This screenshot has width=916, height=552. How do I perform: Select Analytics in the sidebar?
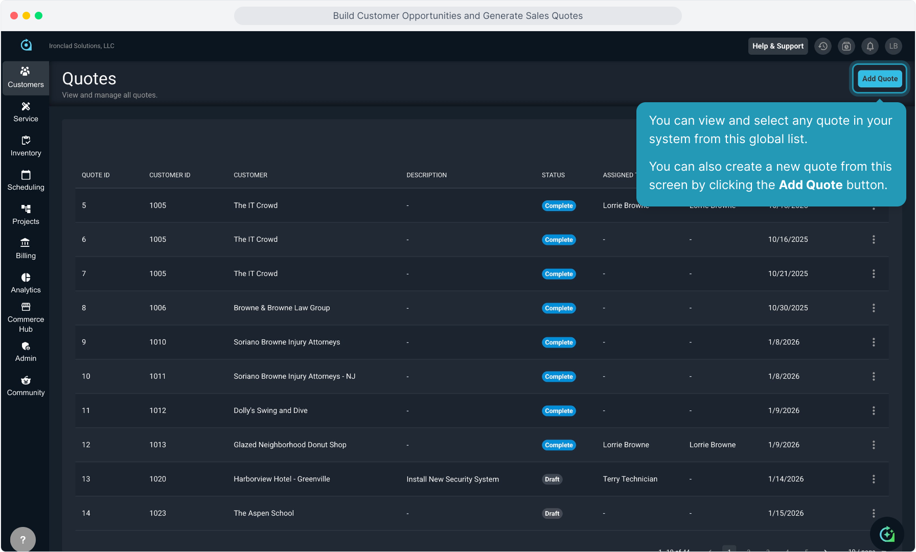(x=26, y=283)
